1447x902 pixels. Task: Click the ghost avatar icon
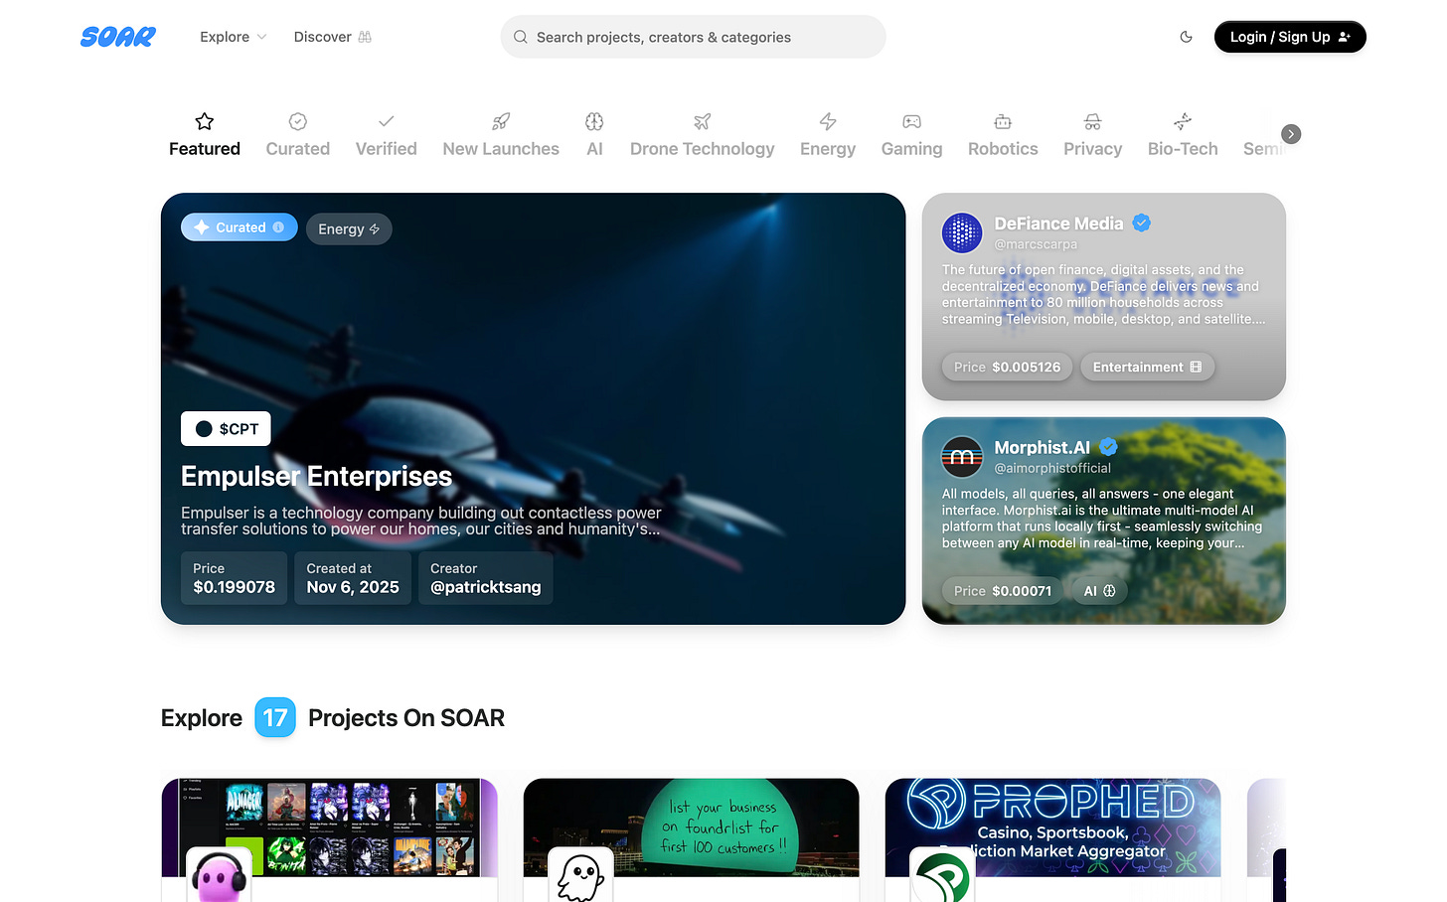[x=580, y=876]
